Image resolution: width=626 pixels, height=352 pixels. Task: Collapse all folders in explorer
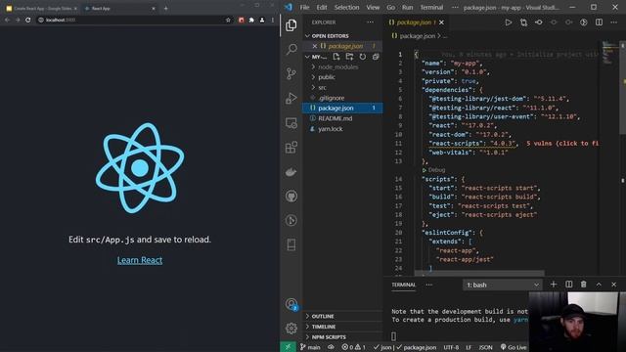coord(376,57)
